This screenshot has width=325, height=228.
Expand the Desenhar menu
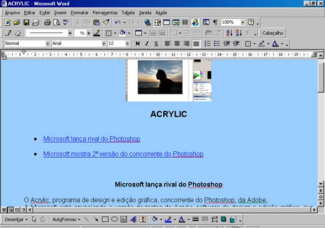click(x=16, y=220)
